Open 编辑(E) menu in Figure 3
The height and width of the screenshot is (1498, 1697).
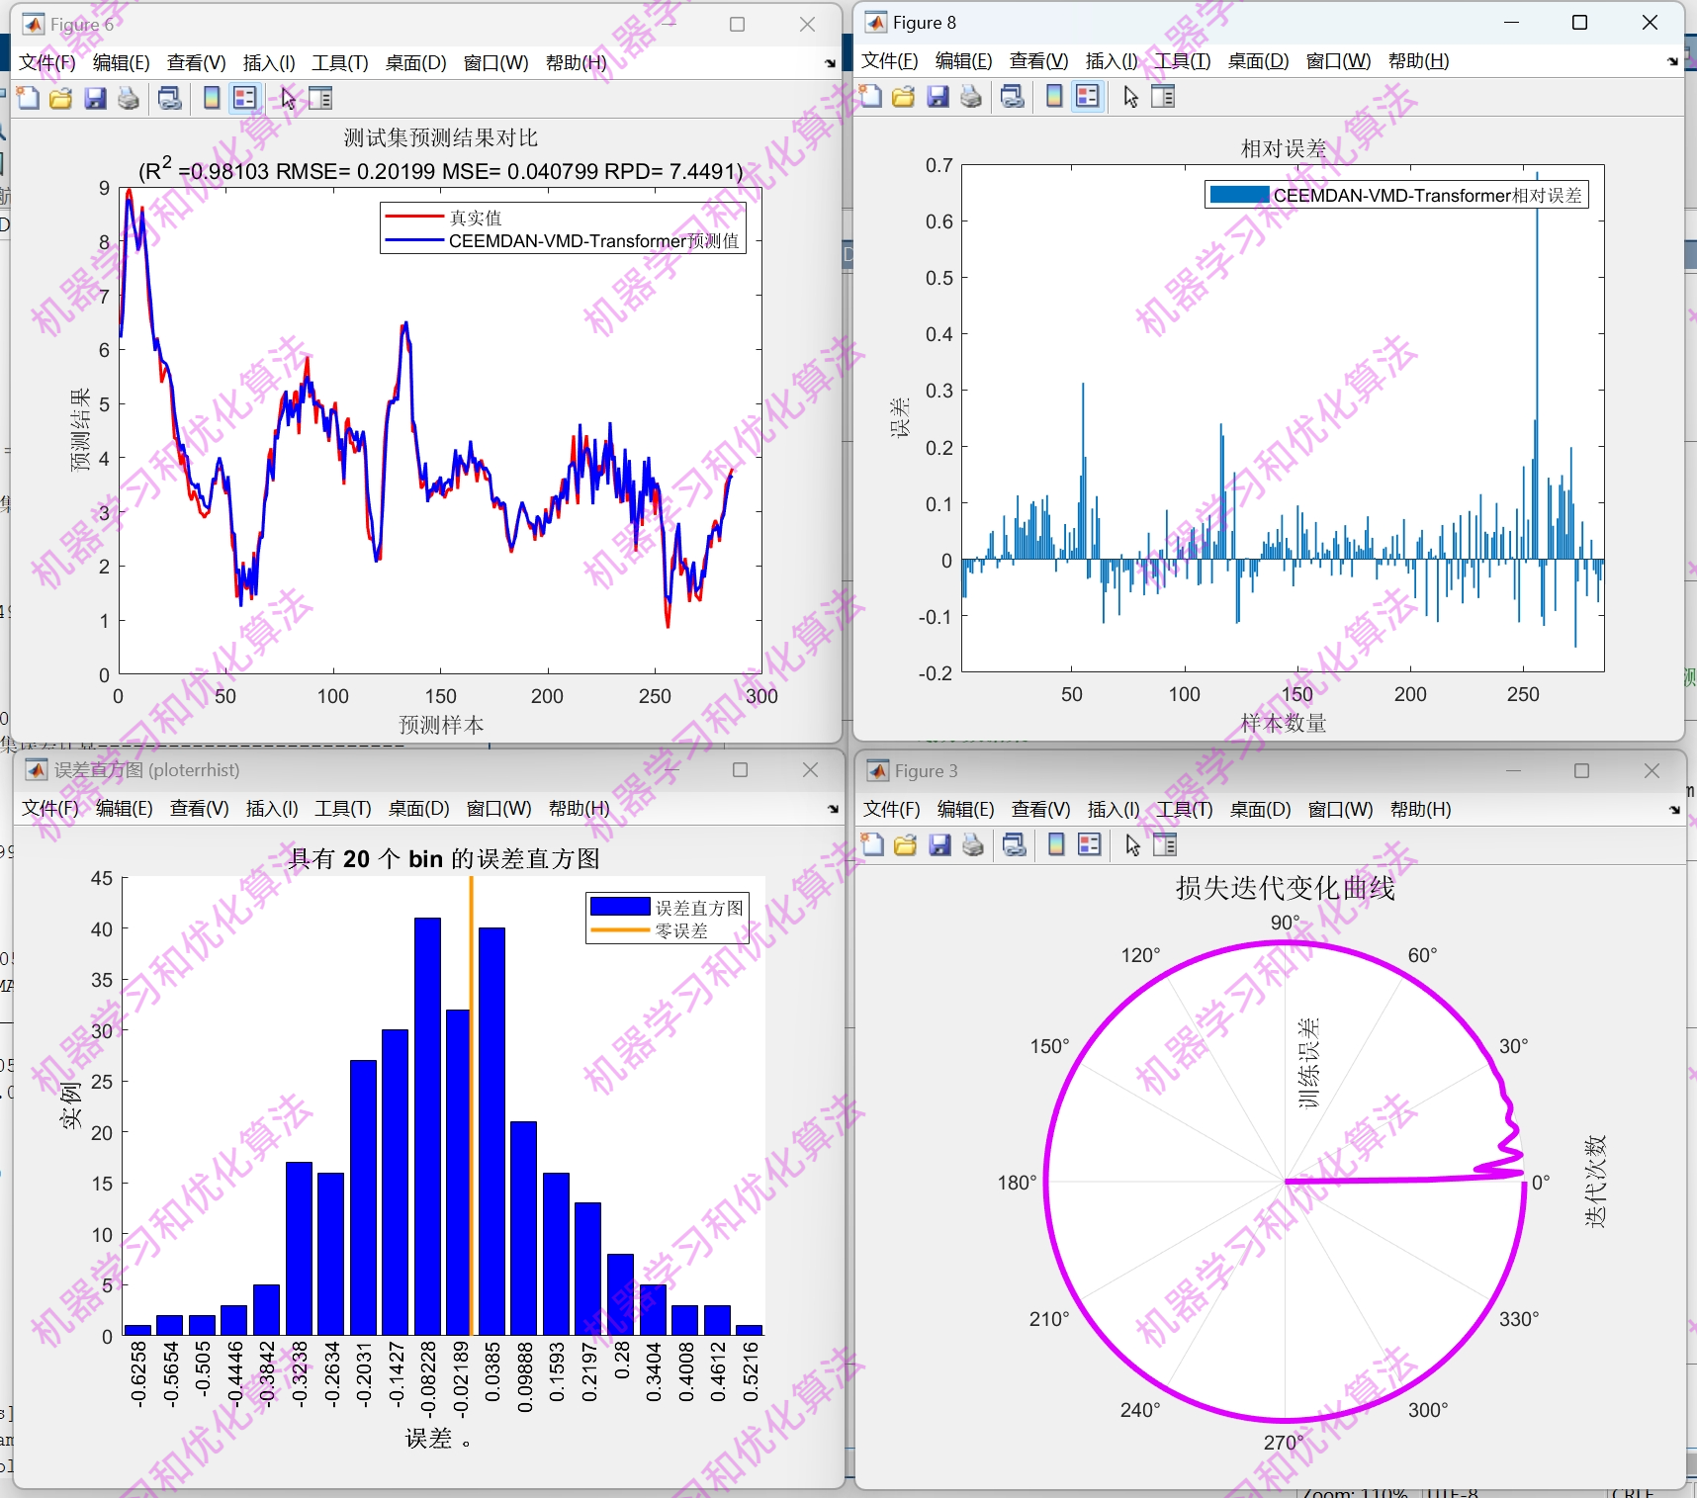(x=966, y=810)
